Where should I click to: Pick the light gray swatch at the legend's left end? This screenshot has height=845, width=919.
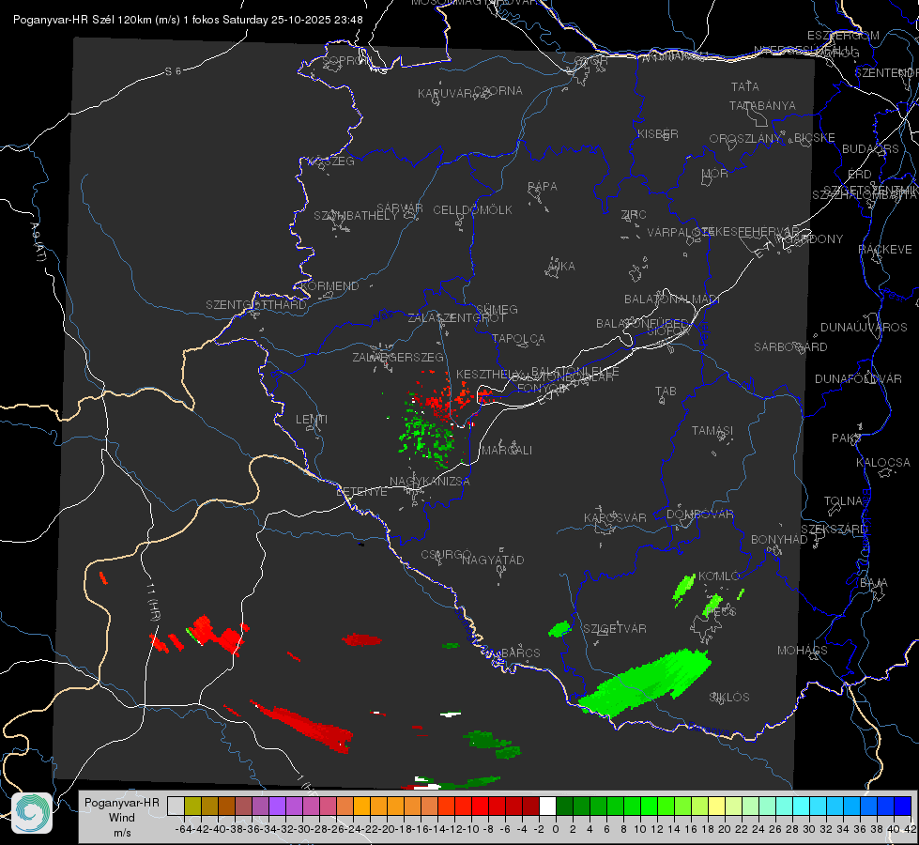coord(176,806)
